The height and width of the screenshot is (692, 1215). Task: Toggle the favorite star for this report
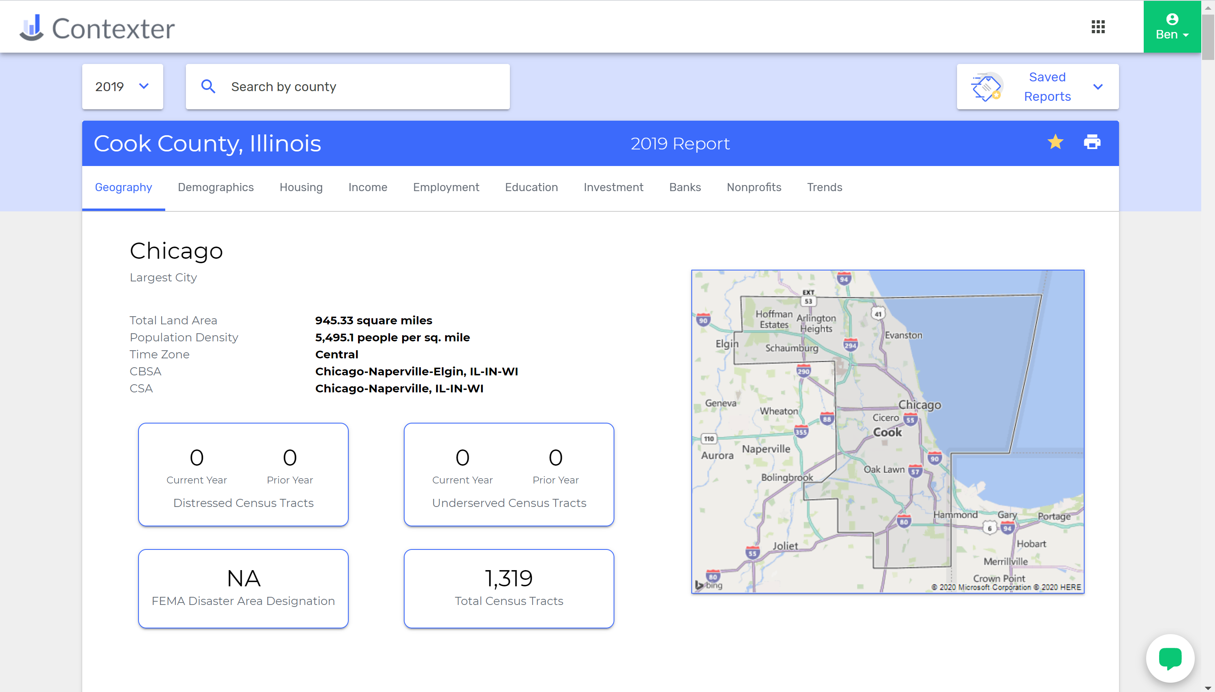1055,142
